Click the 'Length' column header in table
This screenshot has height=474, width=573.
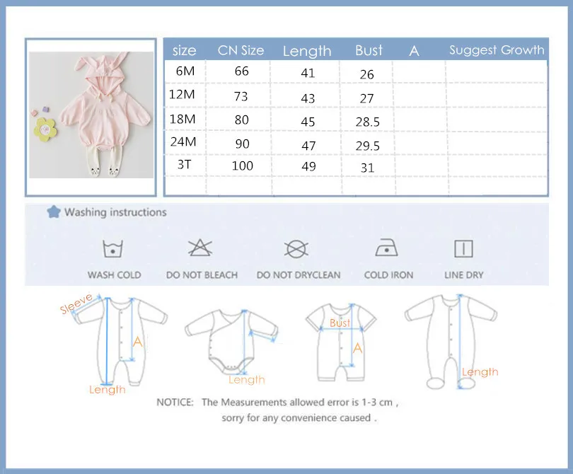[x=307, y=51]
